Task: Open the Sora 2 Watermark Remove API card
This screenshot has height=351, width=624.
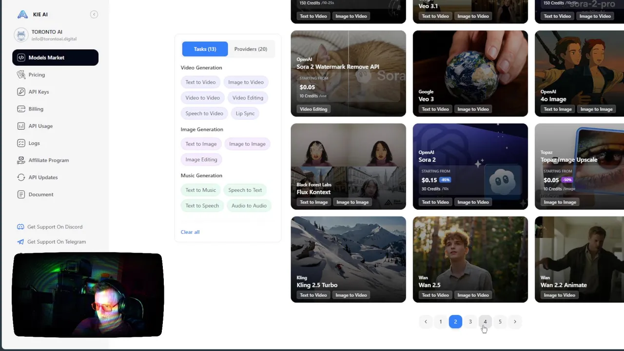Action: pyautogui.click(x=348, y=74)
